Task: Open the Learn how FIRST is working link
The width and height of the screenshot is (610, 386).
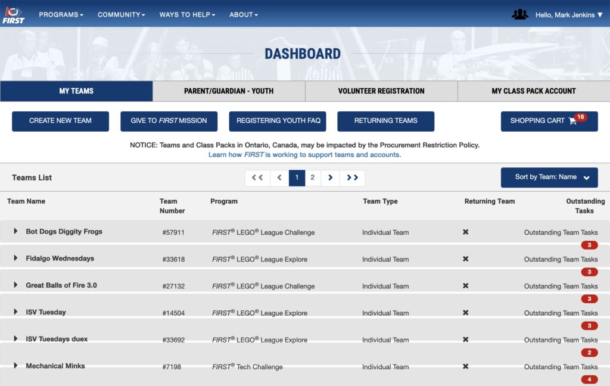Action: [304, 155]
